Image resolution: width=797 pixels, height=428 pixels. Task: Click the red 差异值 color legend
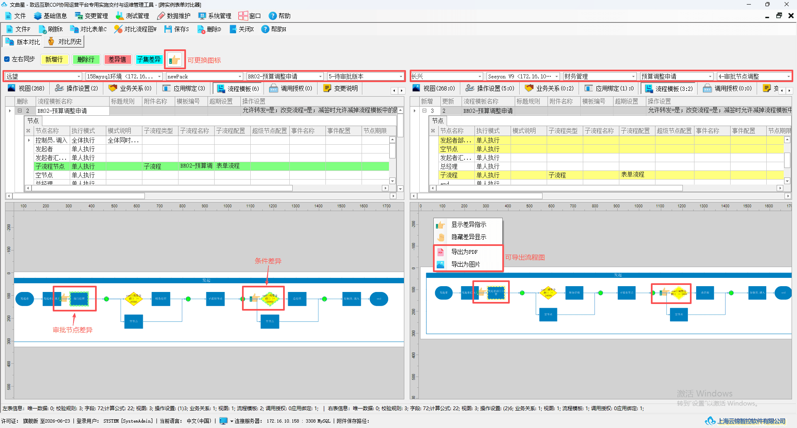[117, 59]
